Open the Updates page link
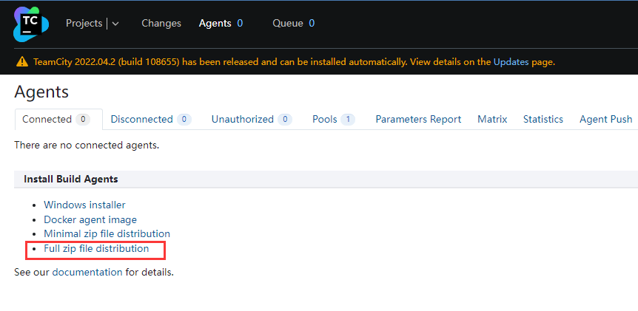This screenshot has width=638, height=311. point(511,62)
